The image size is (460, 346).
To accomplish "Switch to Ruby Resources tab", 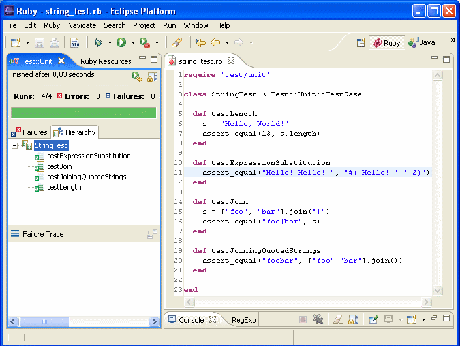I will pyautogui.click(x=106, y=61).
